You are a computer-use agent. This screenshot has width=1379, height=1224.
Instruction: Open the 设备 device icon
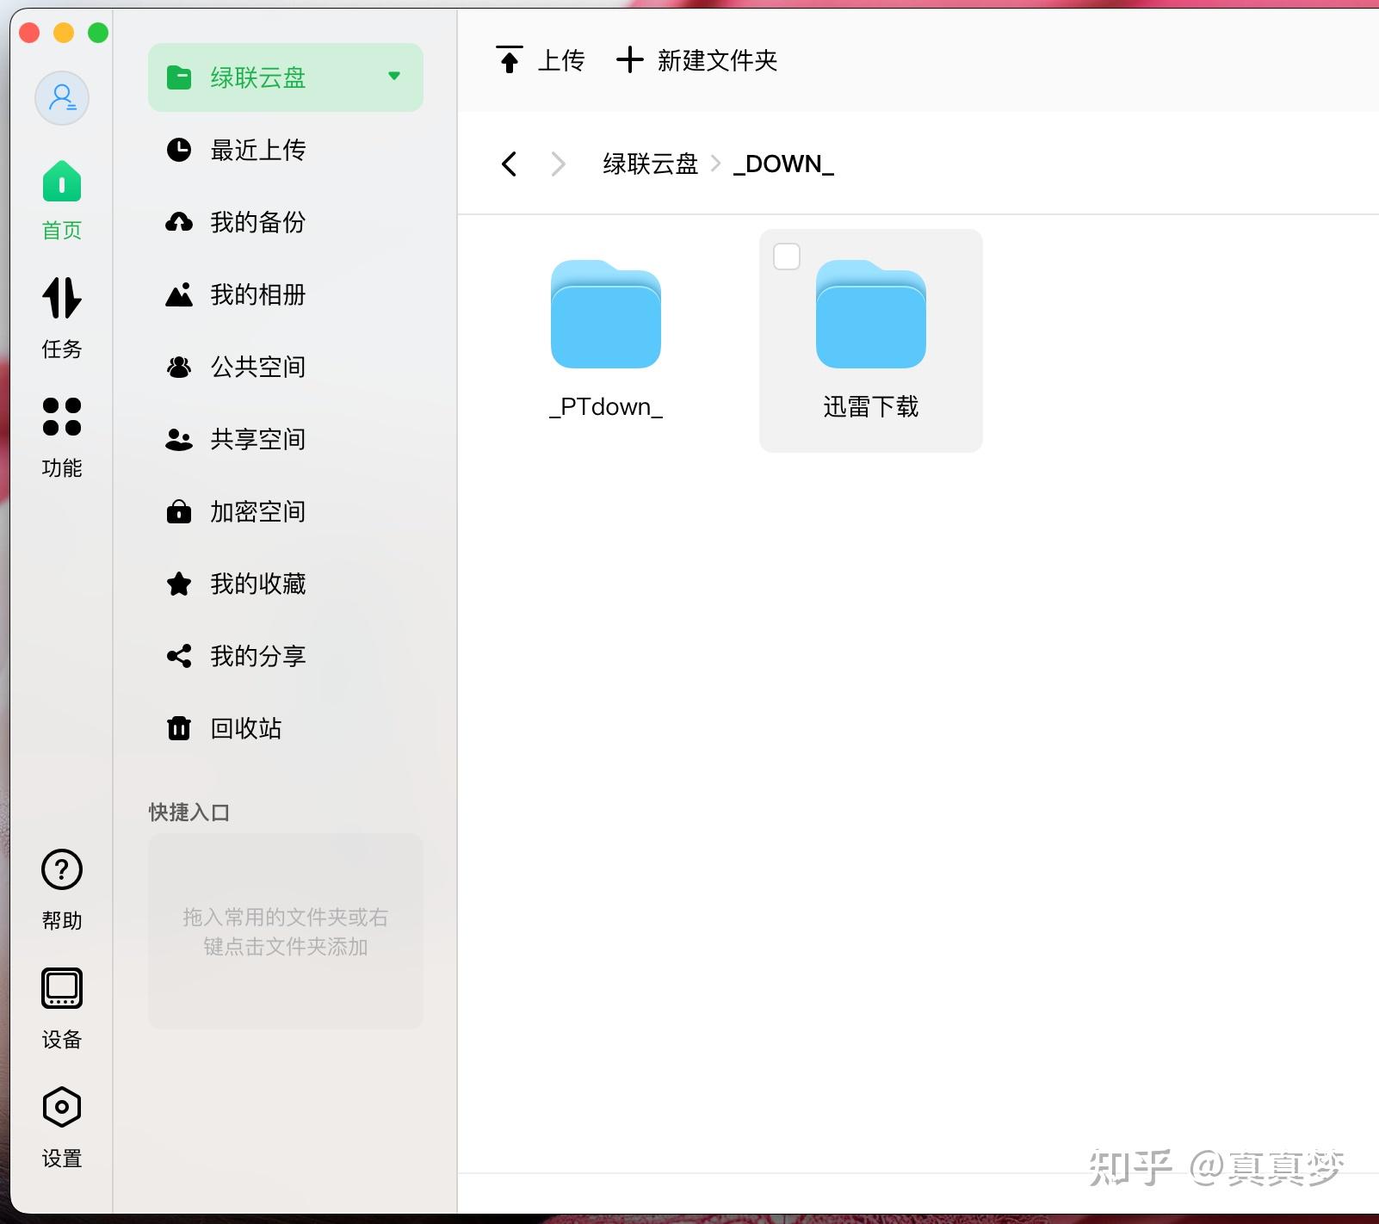point(62,988)
